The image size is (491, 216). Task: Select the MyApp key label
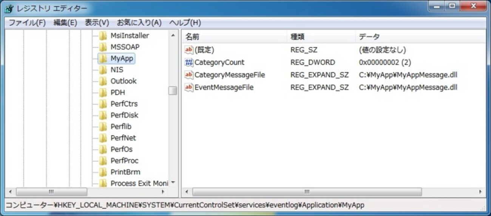click(122, 59)
